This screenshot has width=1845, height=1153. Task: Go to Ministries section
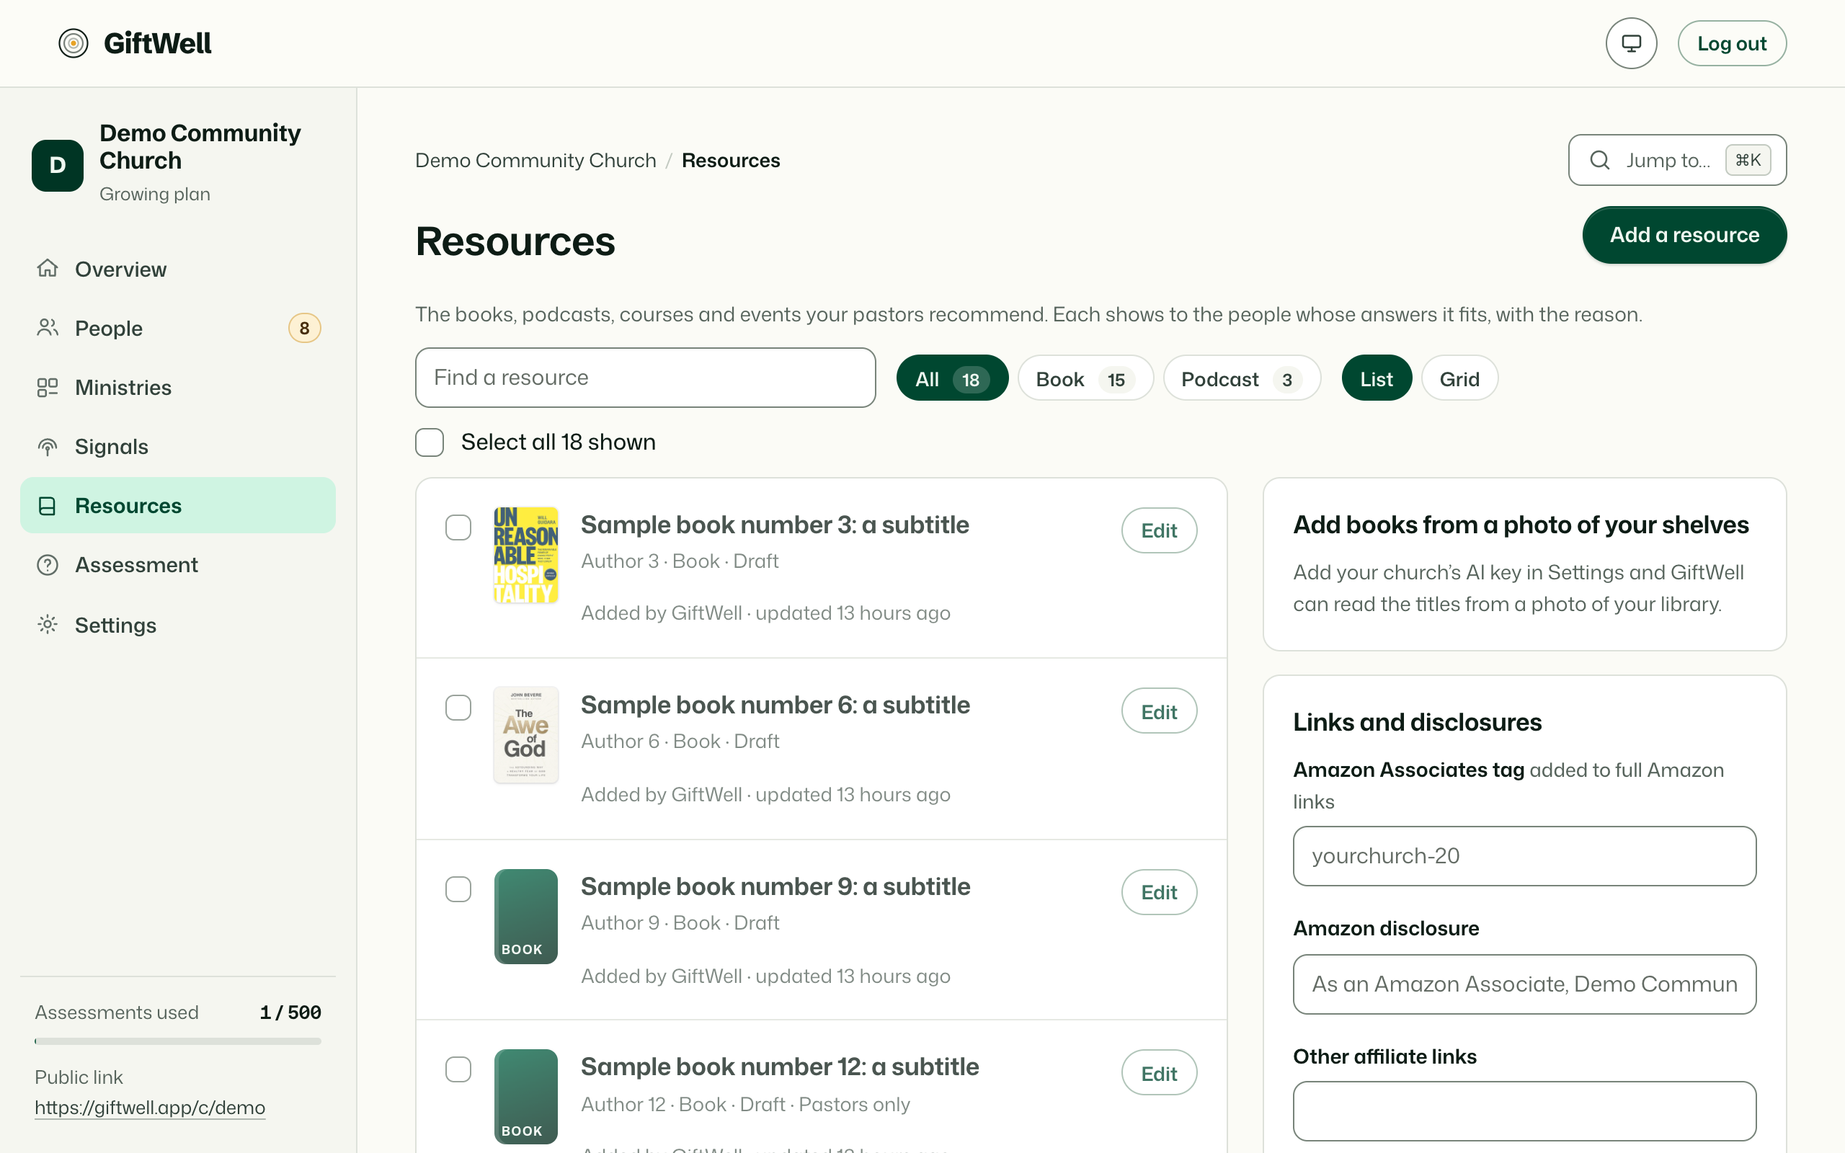177,388
